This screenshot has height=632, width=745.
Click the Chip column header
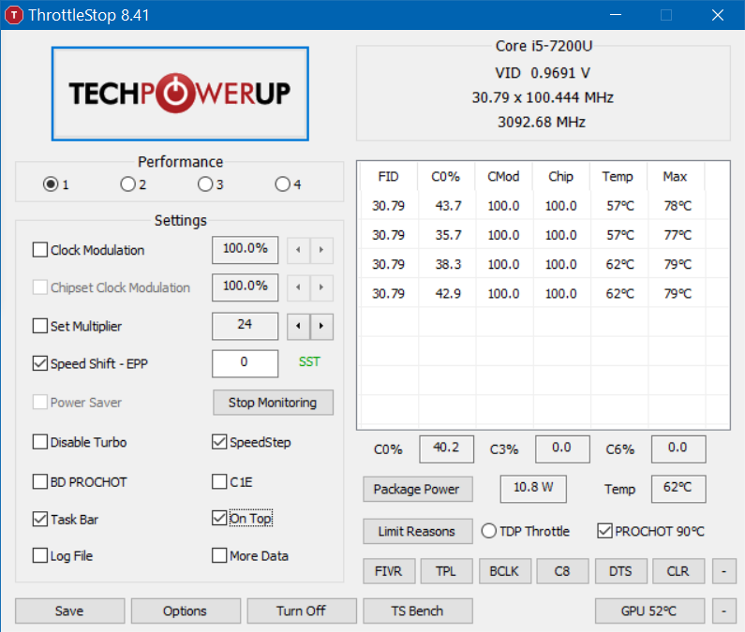(x=561, y=177)
